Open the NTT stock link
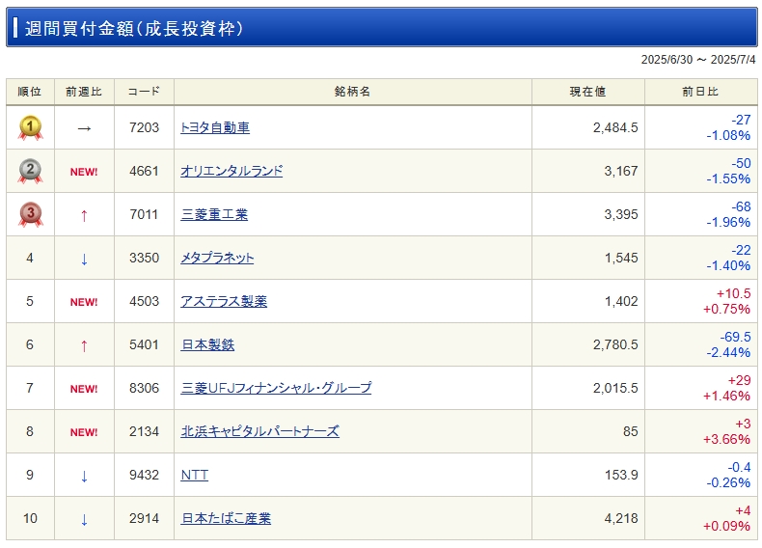The width and height of the screenshot is (762, 548). [x=195, y=475]
